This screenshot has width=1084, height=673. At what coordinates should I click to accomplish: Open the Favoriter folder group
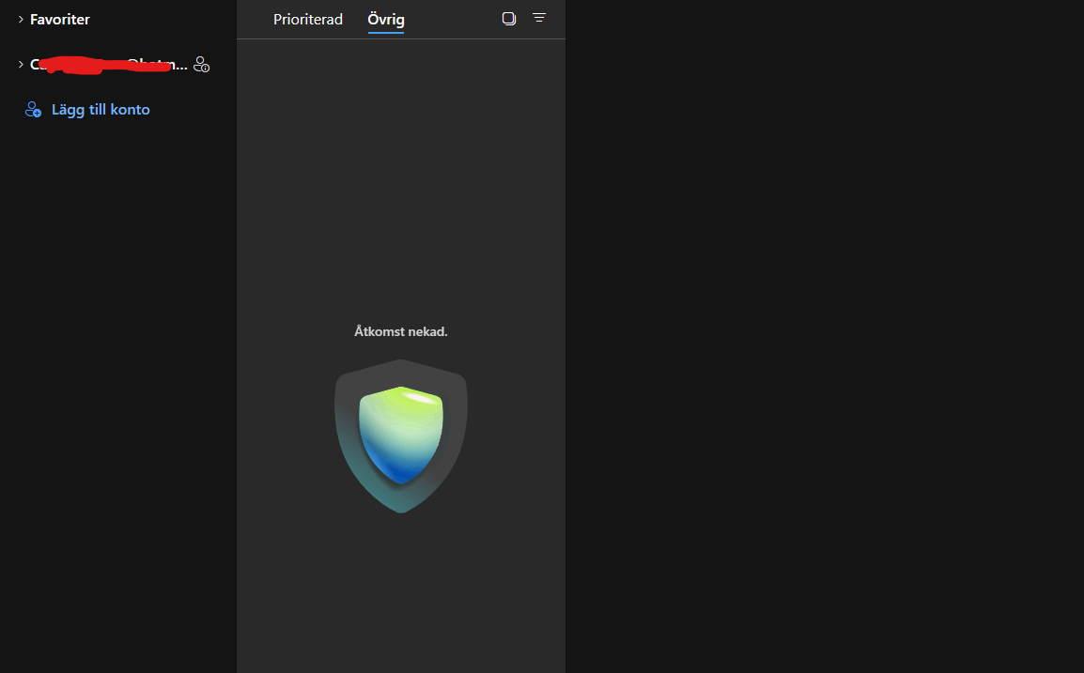click(x=59, y=20)
